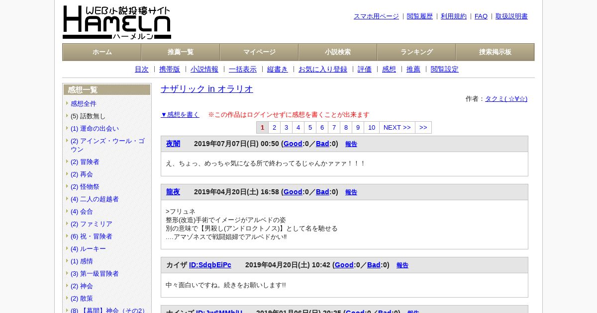The image size is (597, 313).
Task: Go to 目次 link
Action: point(142,70)
